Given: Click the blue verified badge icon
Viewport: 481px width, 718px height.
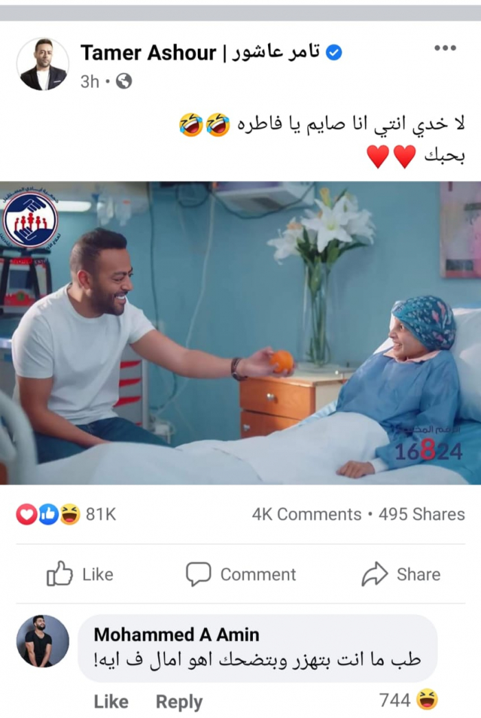Looking at the screenshot, I should 334,53.
